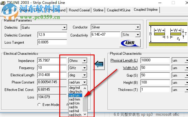Screen dimensions: 188x117
Task: Click the Physical Length field 10000
Action: pyautogui.click(x=155, y=60)
